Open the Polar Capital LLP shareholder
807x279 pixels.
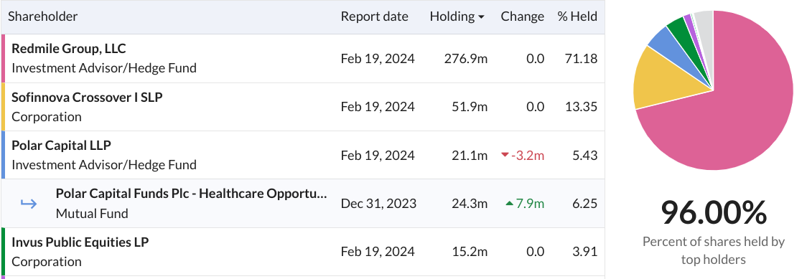pos(61,146)
